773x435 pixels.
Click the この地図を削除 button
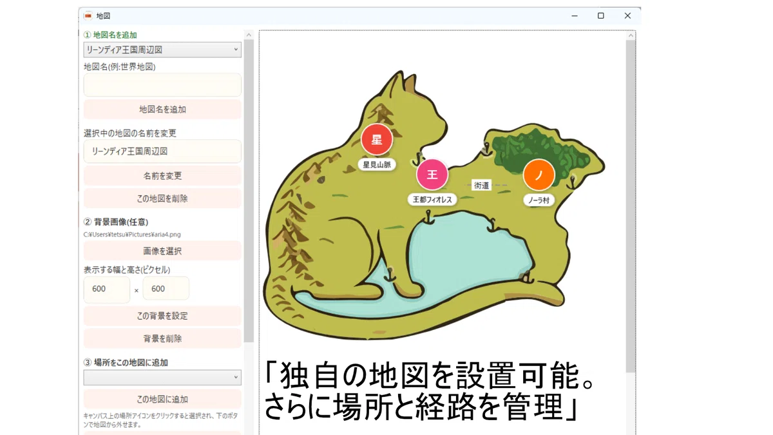pos(162,198)
